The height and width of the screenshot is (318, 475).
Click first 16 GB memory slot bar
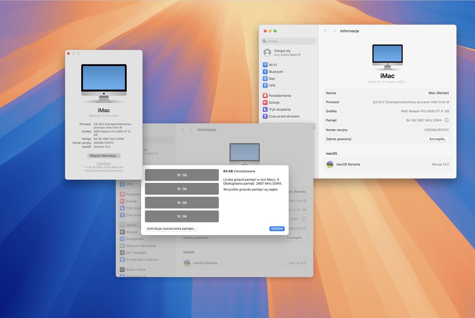coord(182,175)
